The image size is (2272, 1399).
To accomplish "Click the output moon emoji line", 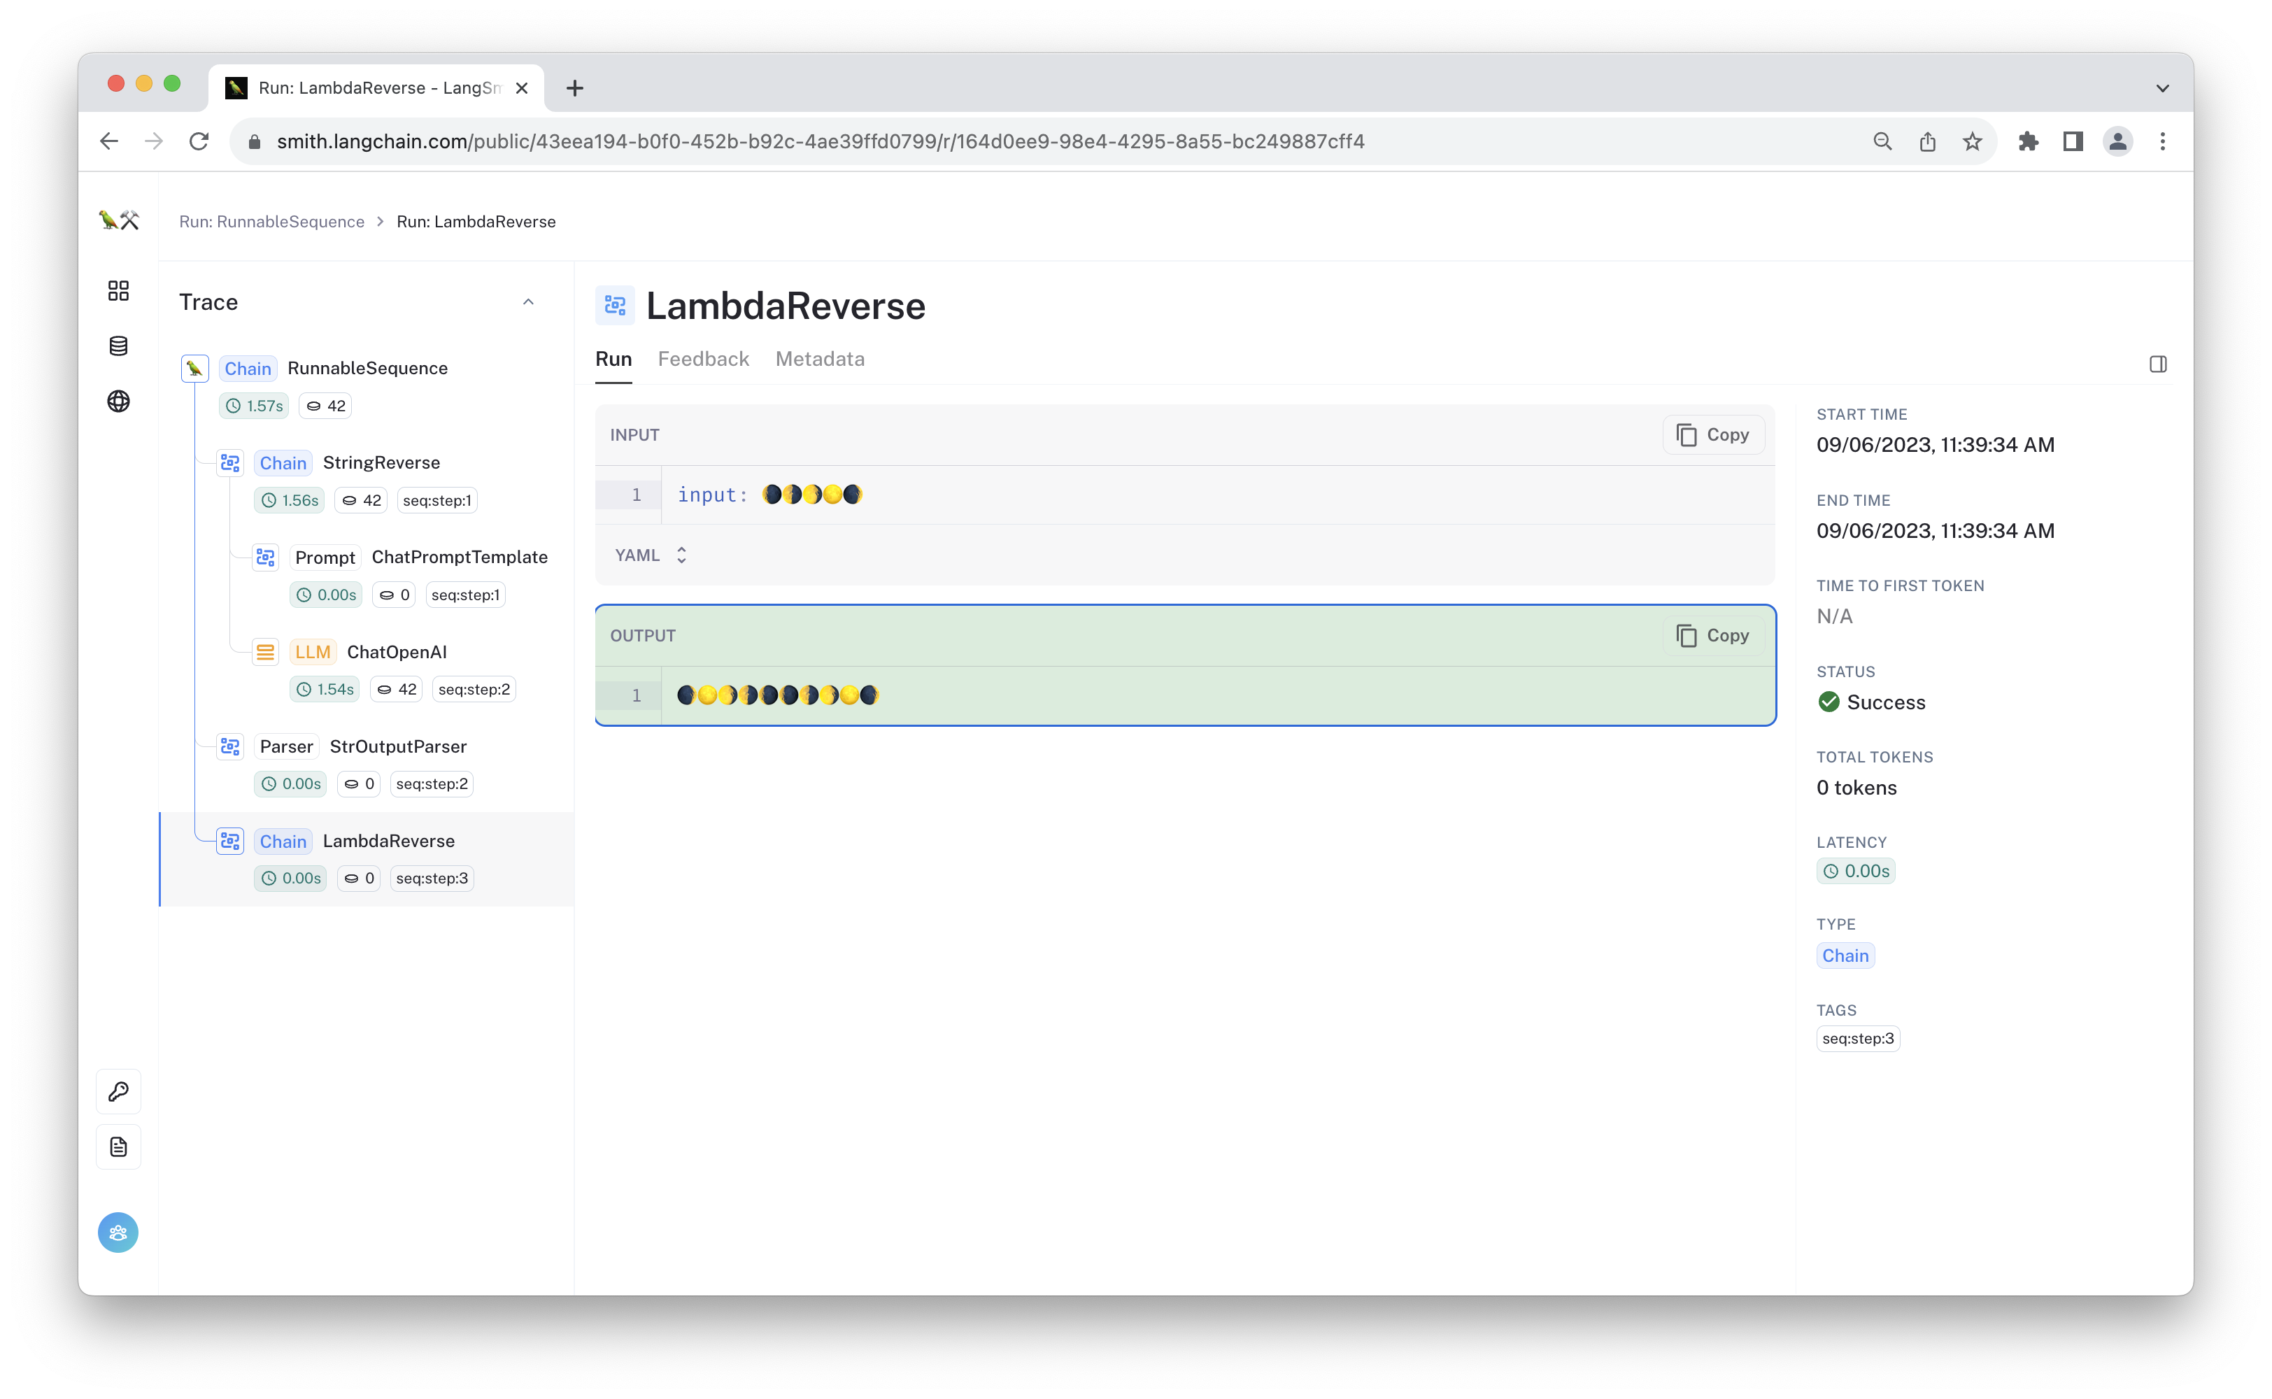I will tap(778, 696).
